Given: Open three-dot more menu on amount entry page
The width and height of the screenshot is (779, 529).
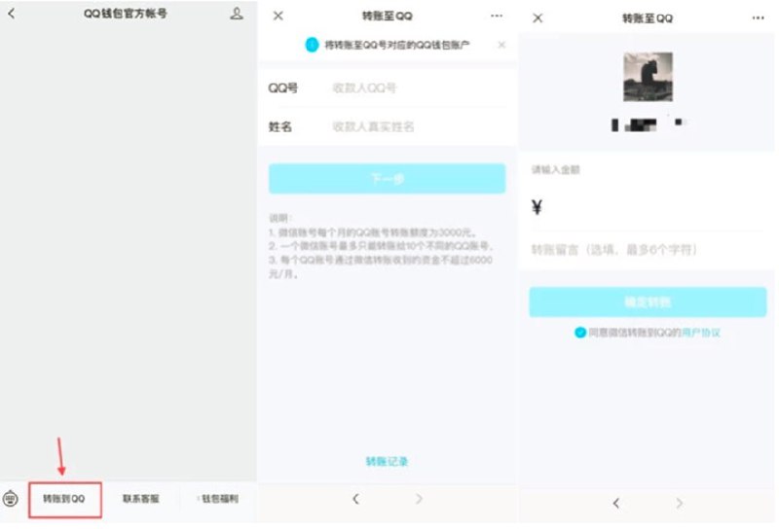Looking at the screenshot, I should 759,18.
